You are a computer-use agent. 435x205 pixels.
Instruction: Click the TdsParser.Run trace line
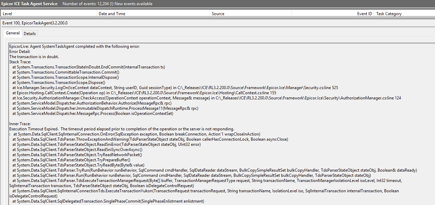[x=192, y=175]
